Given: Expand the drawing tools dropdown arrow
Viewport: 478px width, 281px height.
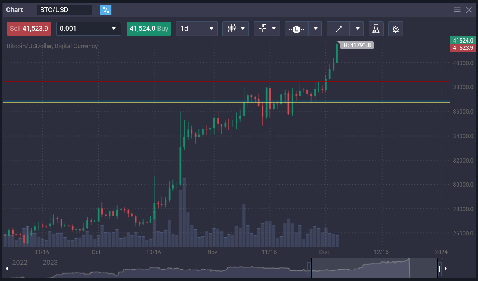Looking at the screenshot, I should [x=357, y=29].
